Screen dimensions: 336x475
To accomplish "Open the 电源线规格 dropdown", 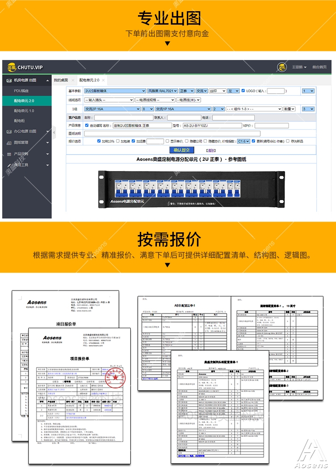I will pyautogui.click(x=155, y=100).
